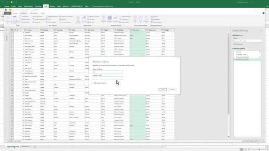Screen dimensions: 269x151
Task: Click the Extract Values command
Action: point(156,22)
